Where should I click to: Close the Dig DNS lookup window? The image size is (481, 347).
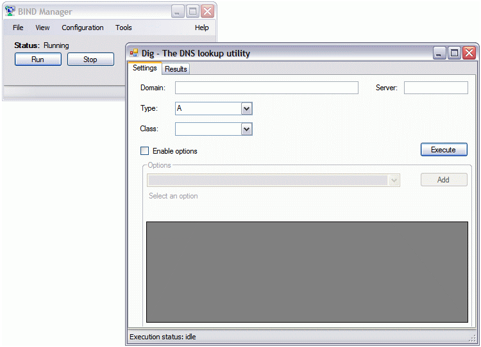469,53
